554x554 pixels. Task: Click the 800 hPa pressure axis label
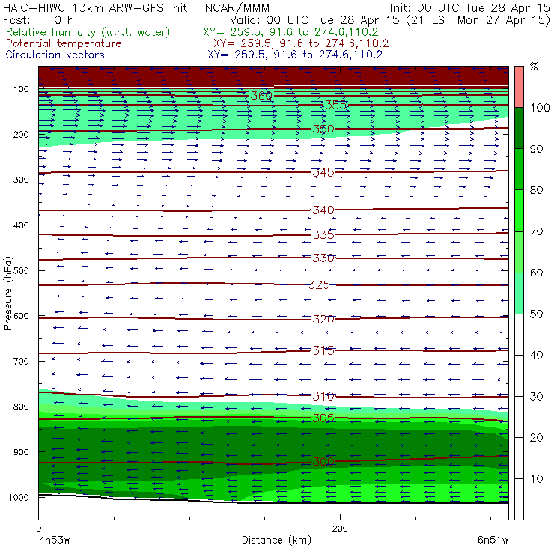tap(21, 407)
